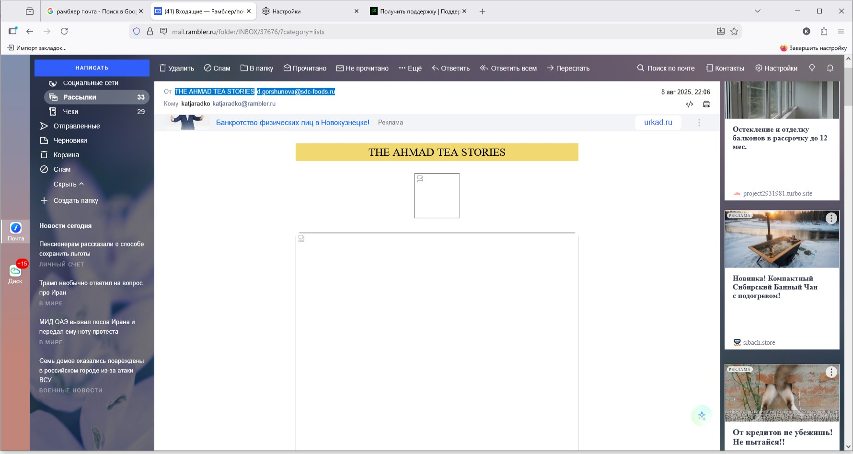Select the Рассылки category
This screenshot has width=853, height=454.
point(97,97)
